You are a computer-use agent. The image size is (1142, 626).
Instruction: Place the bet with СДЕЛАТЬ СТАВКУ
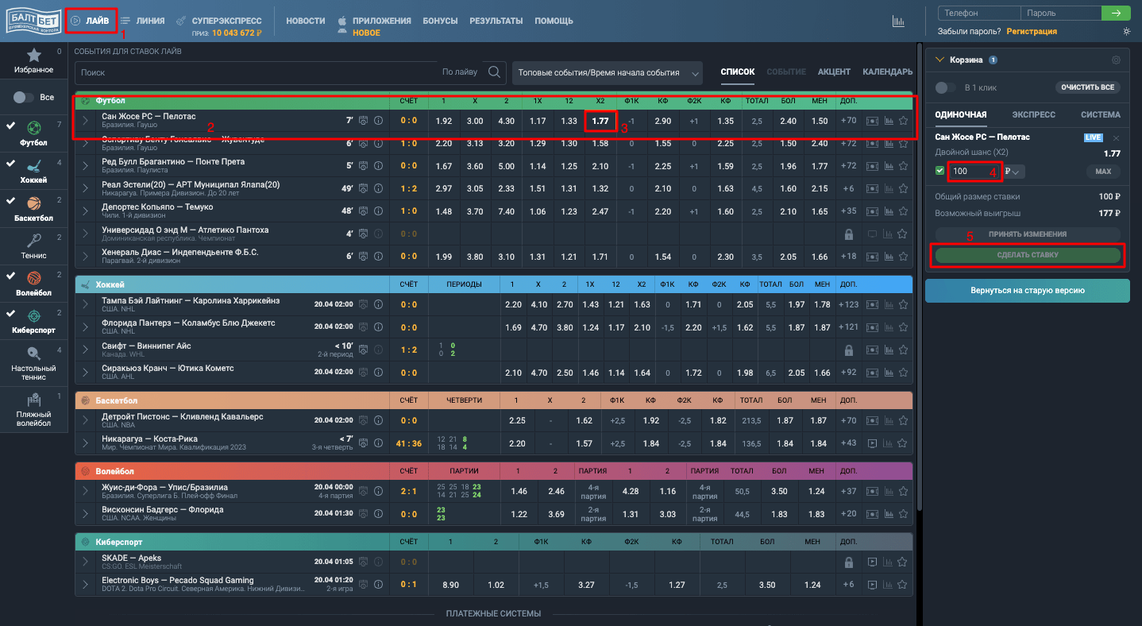click(1028, 255)
